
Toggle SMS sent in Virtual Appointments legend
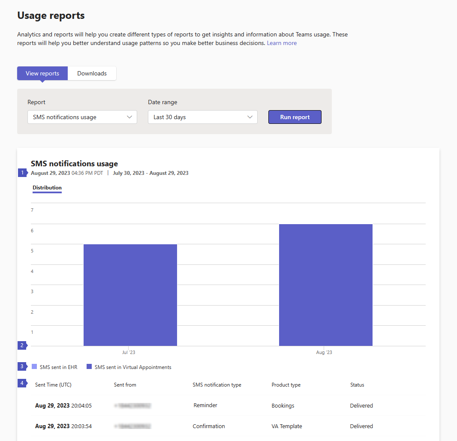(129, 367)
